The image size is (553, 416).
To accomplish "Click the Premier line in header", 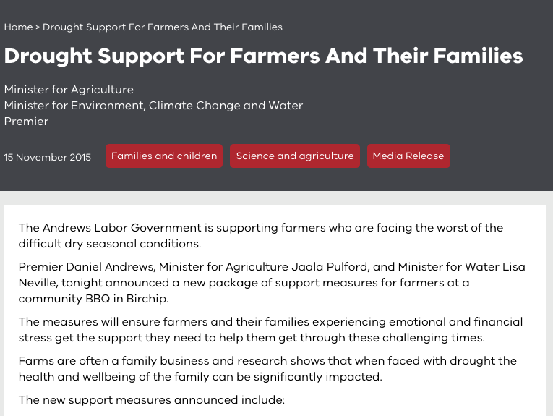I will 26,122.
